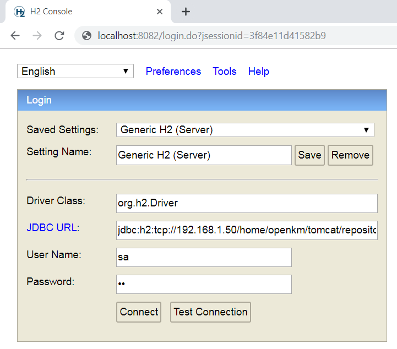
Task: Click the Test Connection button
Action: tap(210, 312)
